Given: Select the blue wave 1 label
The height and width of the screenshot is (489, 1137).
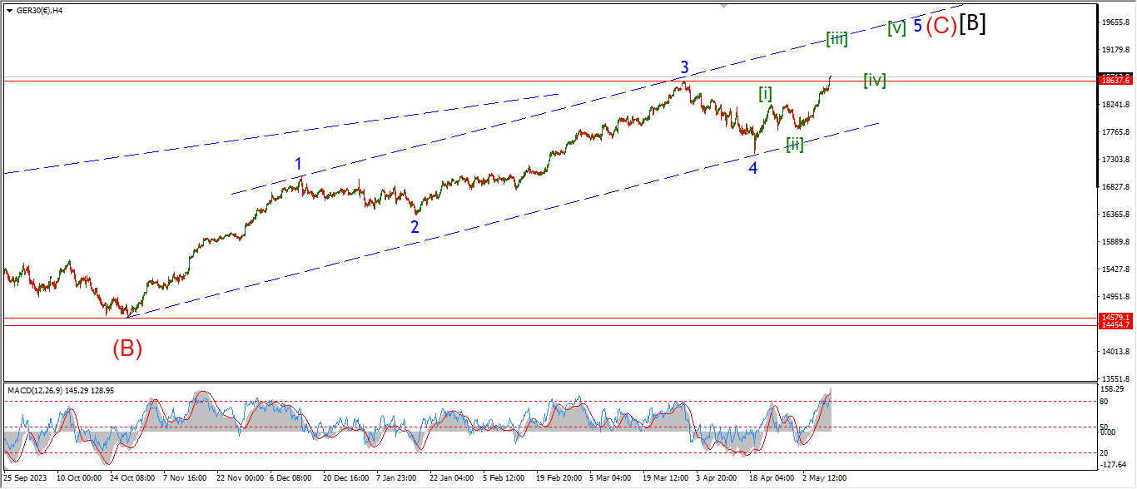Looking at the screenshot, I should [x=299, y=164].
